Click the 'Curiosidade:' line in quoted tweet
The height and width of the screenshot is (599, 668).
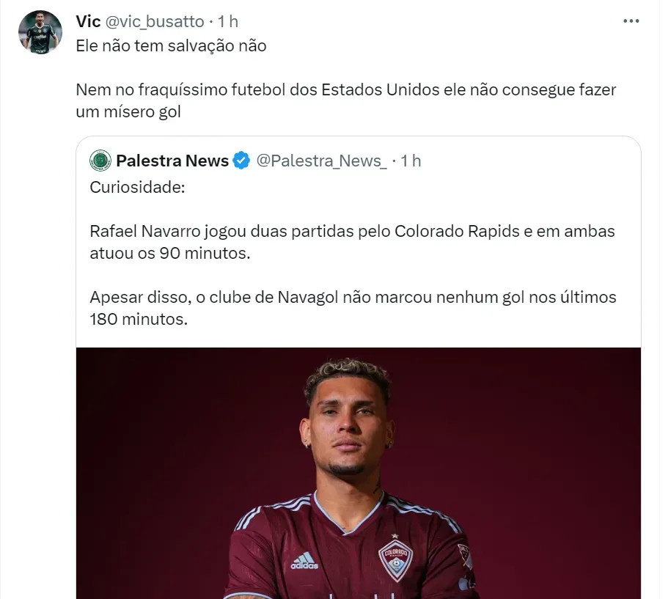137,187
